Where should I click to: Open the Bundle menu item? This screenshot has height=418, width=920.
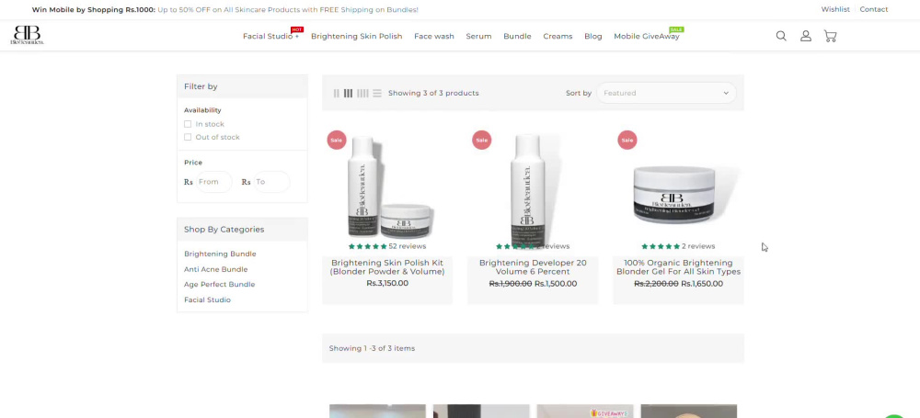(x=517, y=37)
